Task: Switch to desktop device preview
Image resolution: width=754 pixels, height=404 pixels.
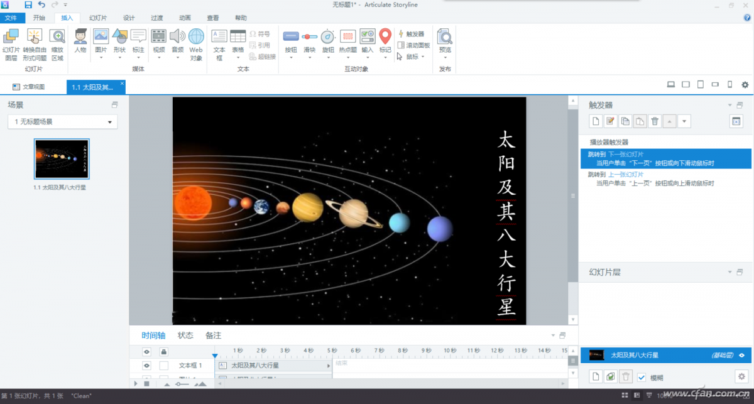Action: [671, 85]
